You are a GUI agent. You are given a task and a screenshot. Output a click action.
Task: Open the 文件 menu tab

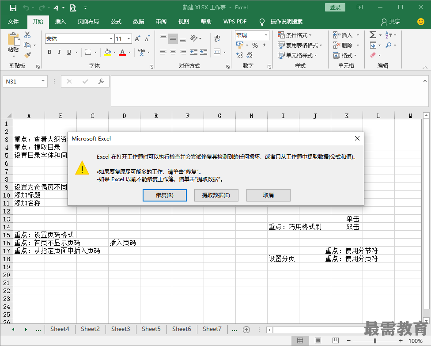click(x=13, y=22)
